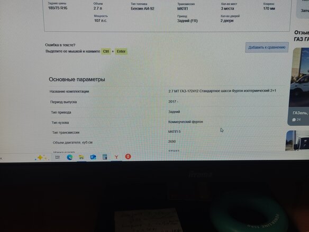Click the 2.7 л volume value
309x232 pixels.
click(98, 8)
